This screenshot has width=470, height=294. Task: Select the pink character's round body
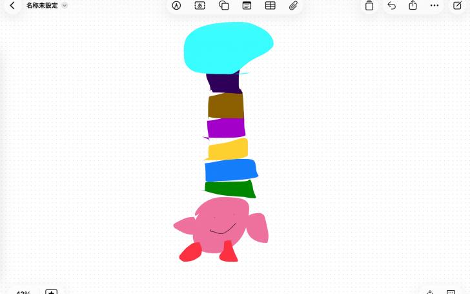(x=222, y=225)
